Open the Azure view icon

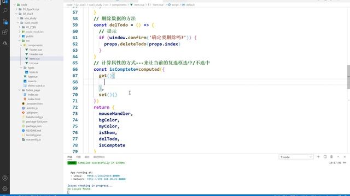click(5, 42)
